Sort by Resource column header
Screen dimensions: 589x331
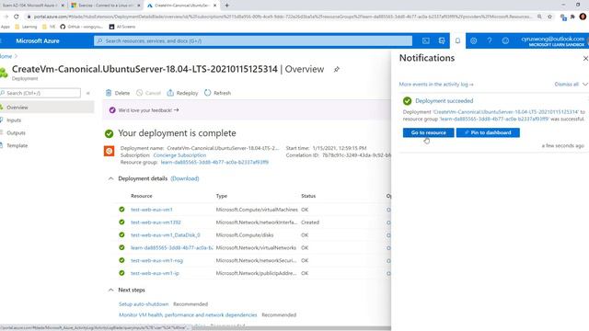click(141, 196)
